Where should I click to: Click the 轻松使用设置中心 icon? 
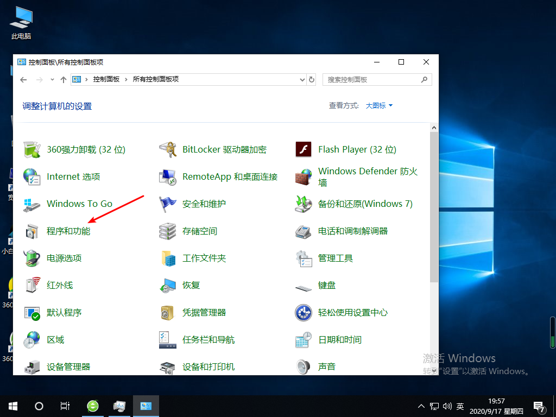[x=303, y=313]
